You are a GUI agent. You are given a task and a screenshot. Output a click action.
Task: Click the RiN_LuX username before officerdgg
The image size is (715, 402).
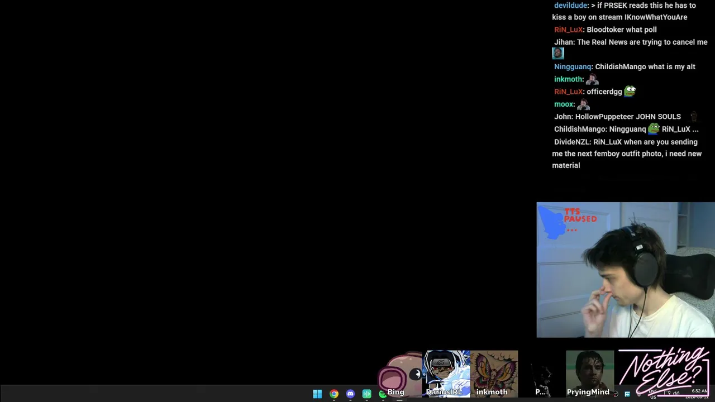click(x=569, y=92)
